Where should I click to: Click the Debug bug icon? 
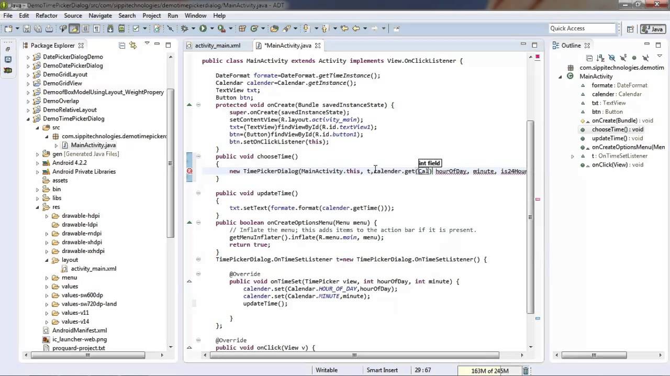[x=184, y=29]
